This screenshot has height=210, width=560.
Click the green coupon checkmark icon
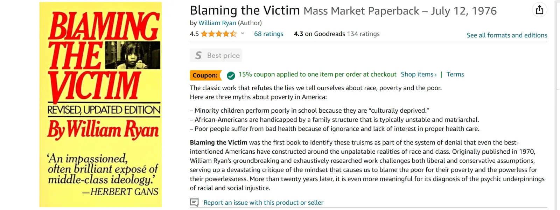[231, 75]
